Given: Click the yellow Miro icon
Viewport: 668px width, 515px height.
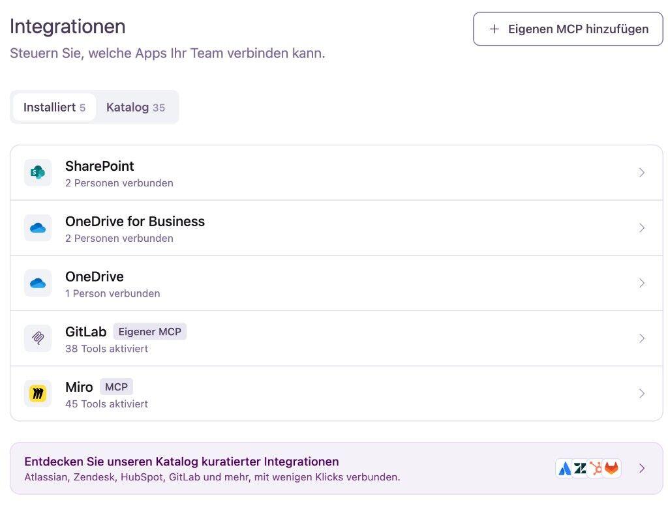Looking at the screenshot, I should point(38,394).
